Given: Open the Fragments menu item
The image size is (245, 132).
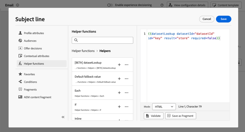Looking at the screenshot, I should [30, 89].
